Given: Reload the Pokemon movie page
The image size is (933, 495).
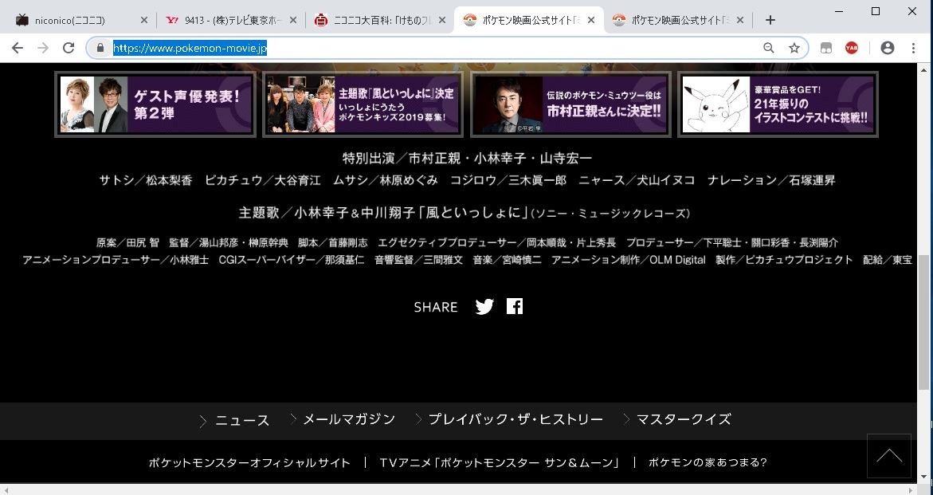Looking at the screenshot, I should 69,48.
